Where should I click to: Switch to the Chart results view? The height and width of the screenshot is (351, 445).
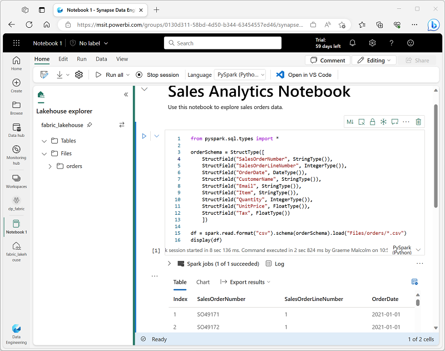(x=202, y=282)
